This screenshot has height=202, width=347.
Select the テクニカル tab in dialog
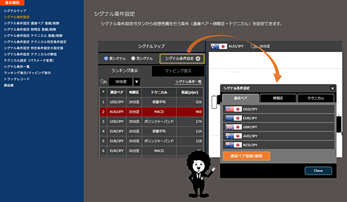tap(316, 98)
